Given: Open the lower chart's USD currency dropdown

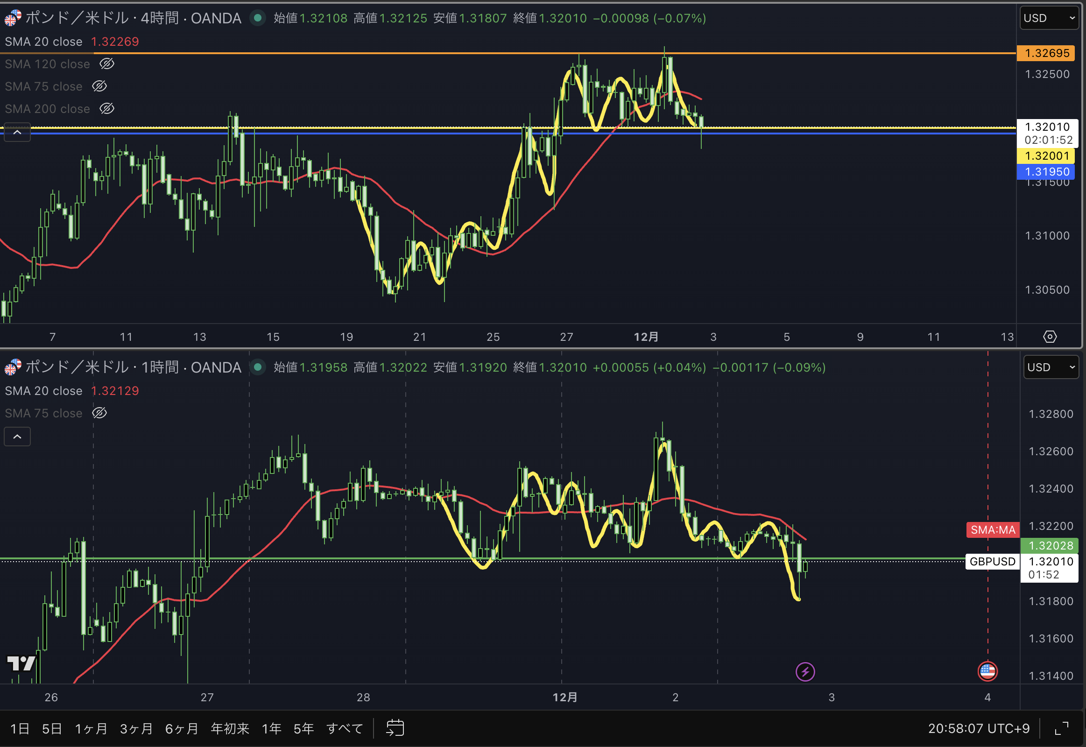Looking at the screenshot, I should tap(1051, 367).
